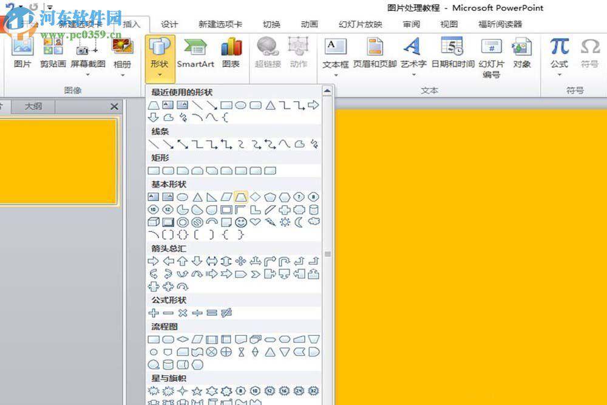Select the moon shape

(299, 222)
